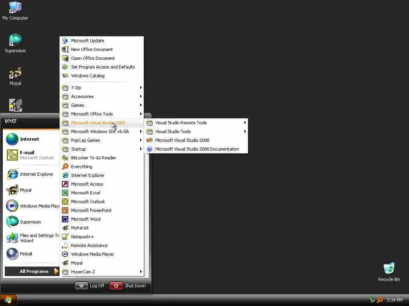409x306 pixels.
Task: Expand the Startup folder submenu
Action: click(102, 149)
